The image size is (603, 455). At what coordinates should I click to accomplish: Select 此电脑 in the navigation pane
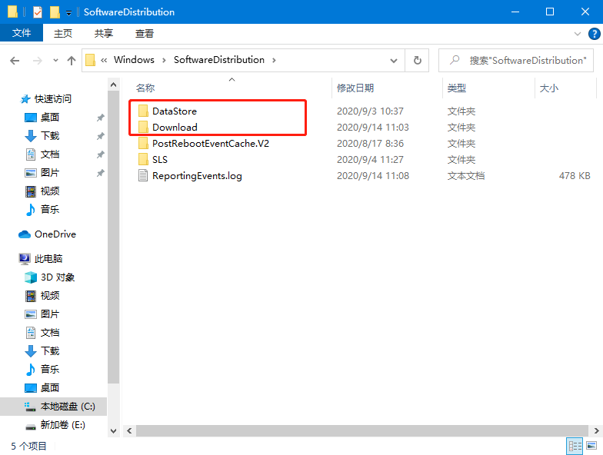(x=48, y=258)
